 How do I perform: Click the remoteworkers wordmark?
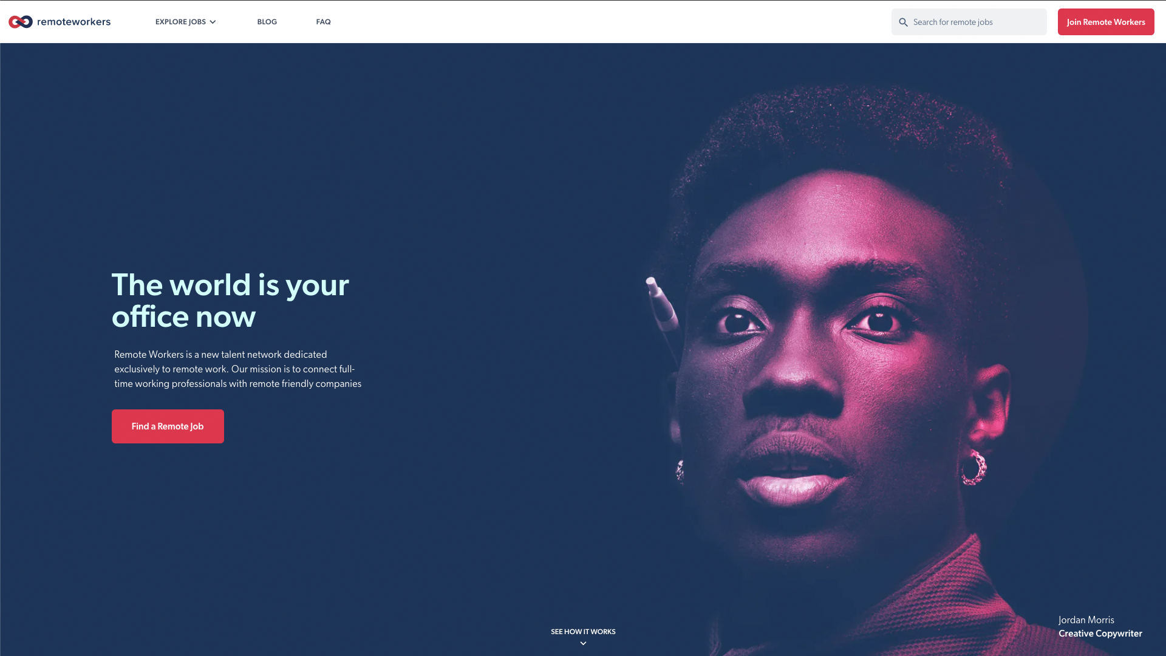click(x=73, y=22)
